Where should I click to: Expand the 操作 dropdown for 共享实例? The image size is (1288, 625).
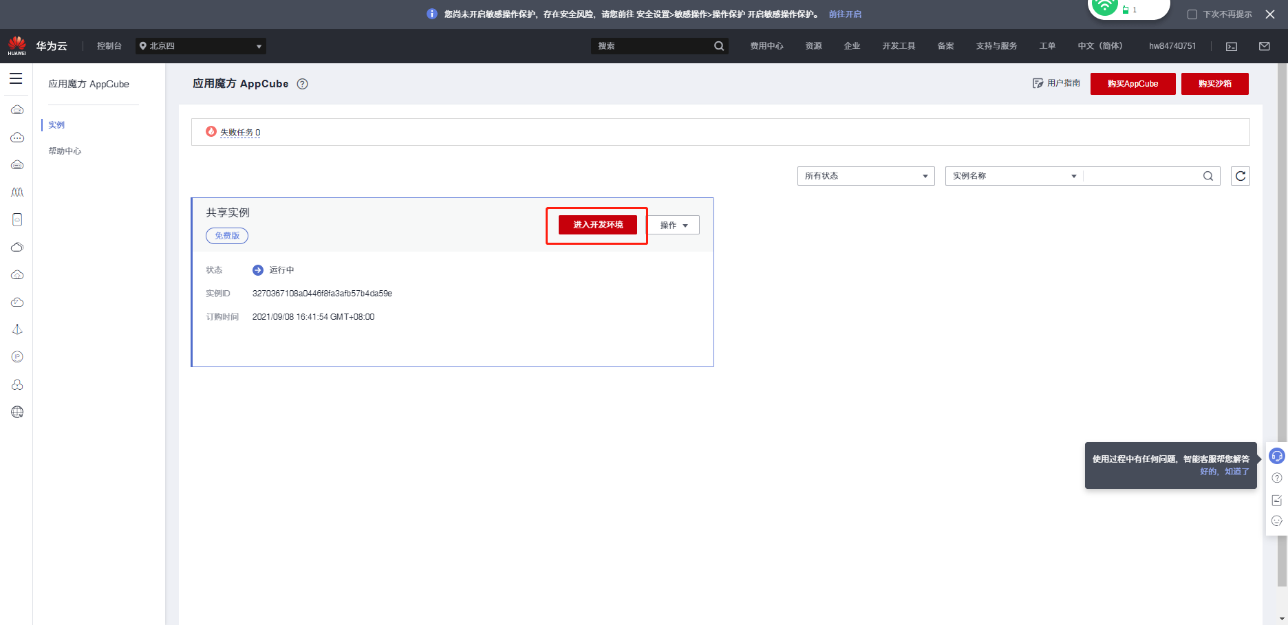pyautogui.click(x=674, y=225)
